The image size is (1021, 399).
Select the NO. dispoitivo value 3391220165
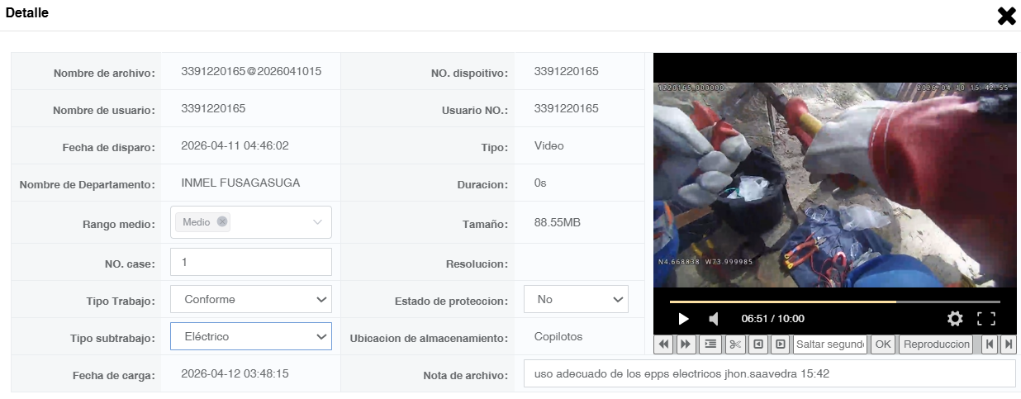click(567, 71)
